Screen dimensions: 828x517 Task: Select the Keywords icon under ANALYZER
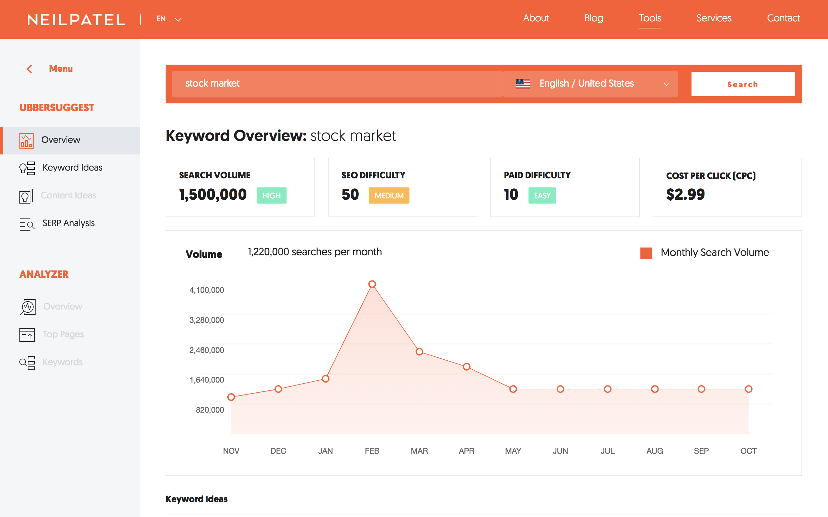point(27,363)
